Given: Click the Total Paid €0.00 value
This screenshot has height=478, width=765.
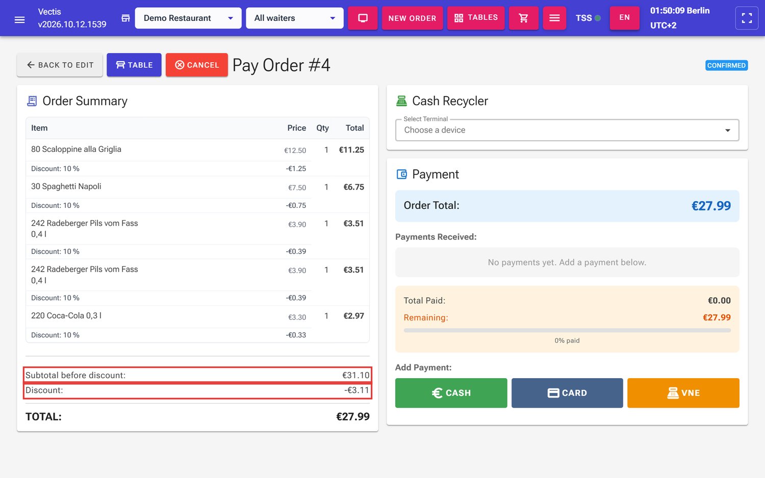Looking at the screenshot, I should [719, 301].
